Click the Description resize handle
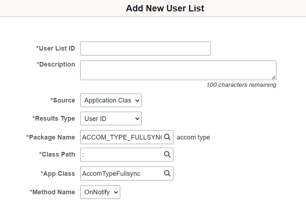306x211 pixels. click(x=275, y=78)
